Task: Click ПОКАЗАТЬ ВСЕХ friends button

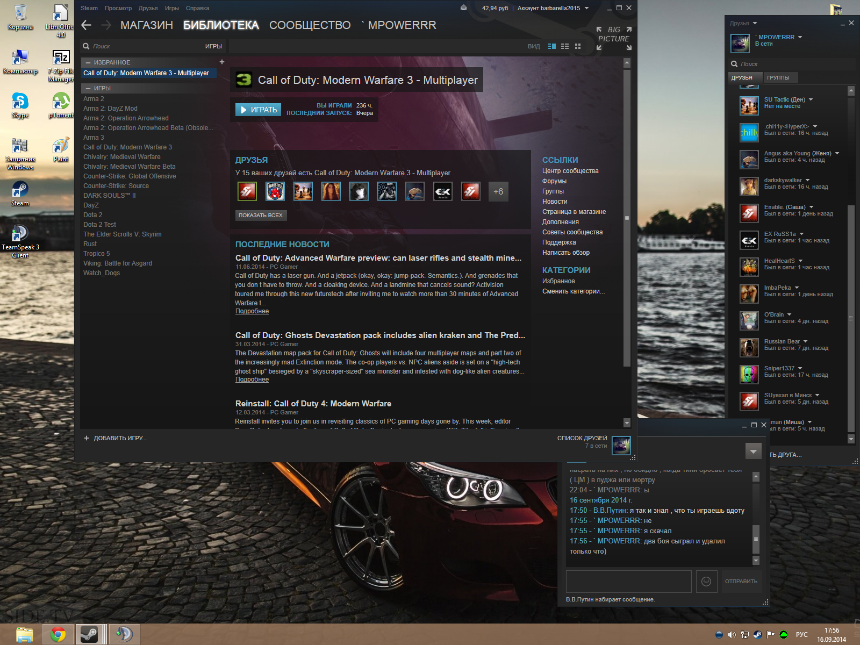Action: 261,215
